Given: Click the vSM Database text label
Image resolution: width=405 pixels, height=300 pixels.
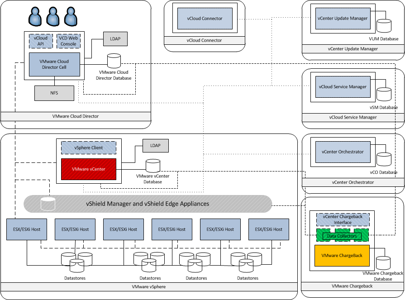Looking at the screenshot, I should click(x=384, y=107).
